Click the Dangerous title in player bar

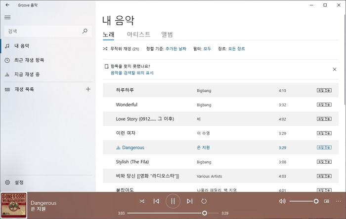click(x=43, y=203)
